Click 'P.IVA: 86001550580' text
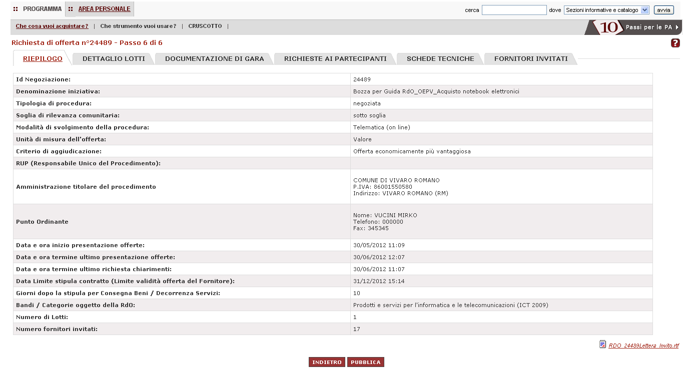 click(383, 187)
